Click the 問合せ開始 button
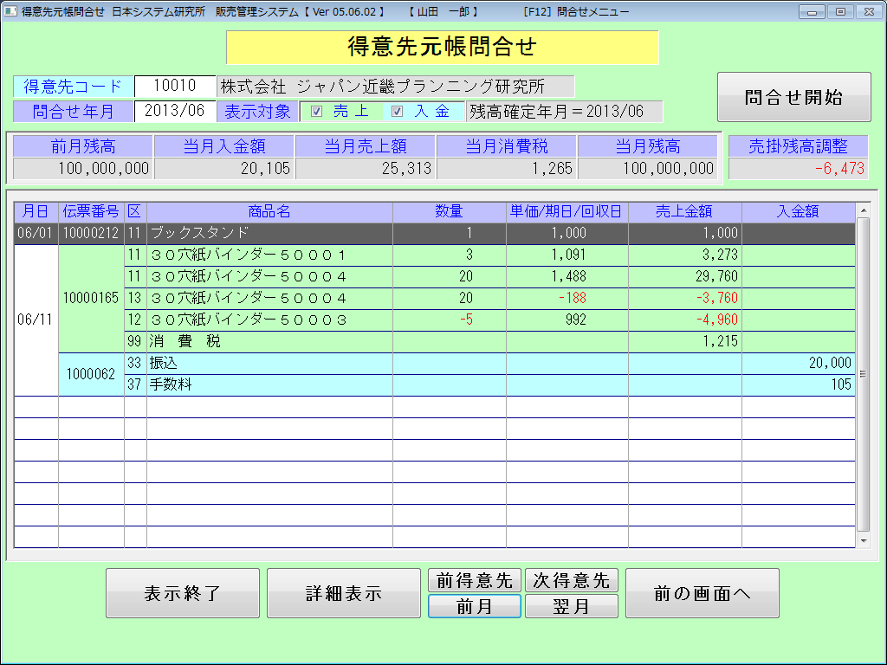Screen dimensions: 887x665 pos(793,97)
